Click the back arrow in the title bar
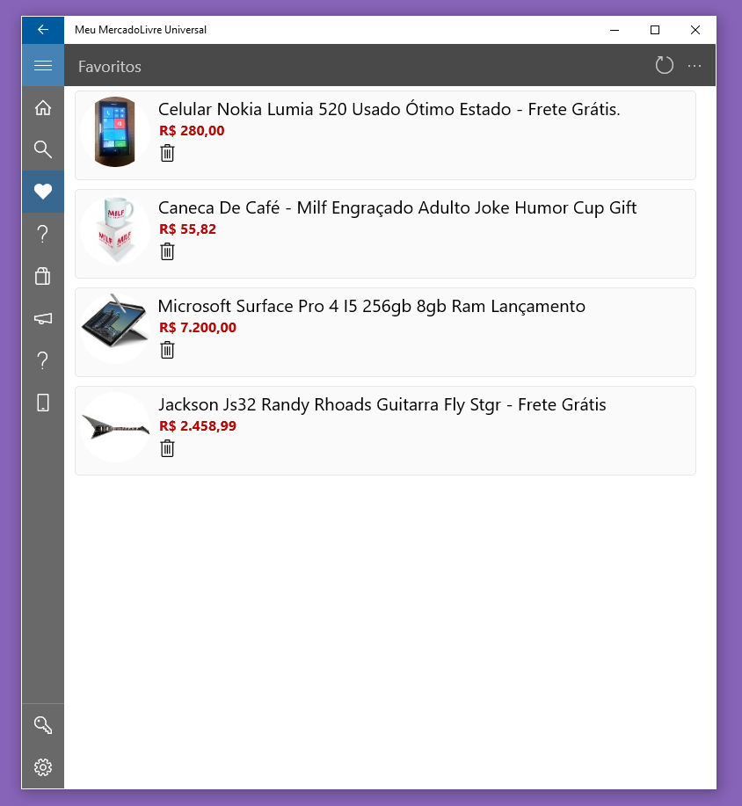 [x=42, y=30]
